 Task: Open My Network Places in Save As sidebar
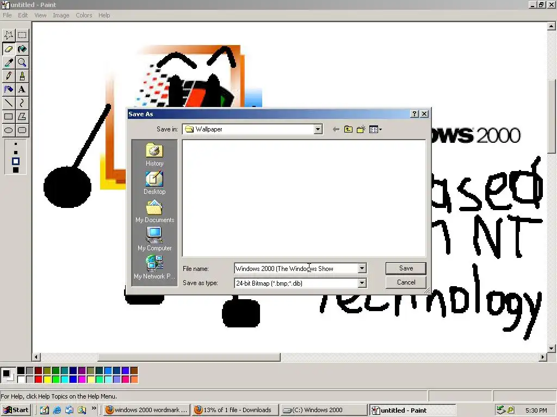click(x=154, y=268)
